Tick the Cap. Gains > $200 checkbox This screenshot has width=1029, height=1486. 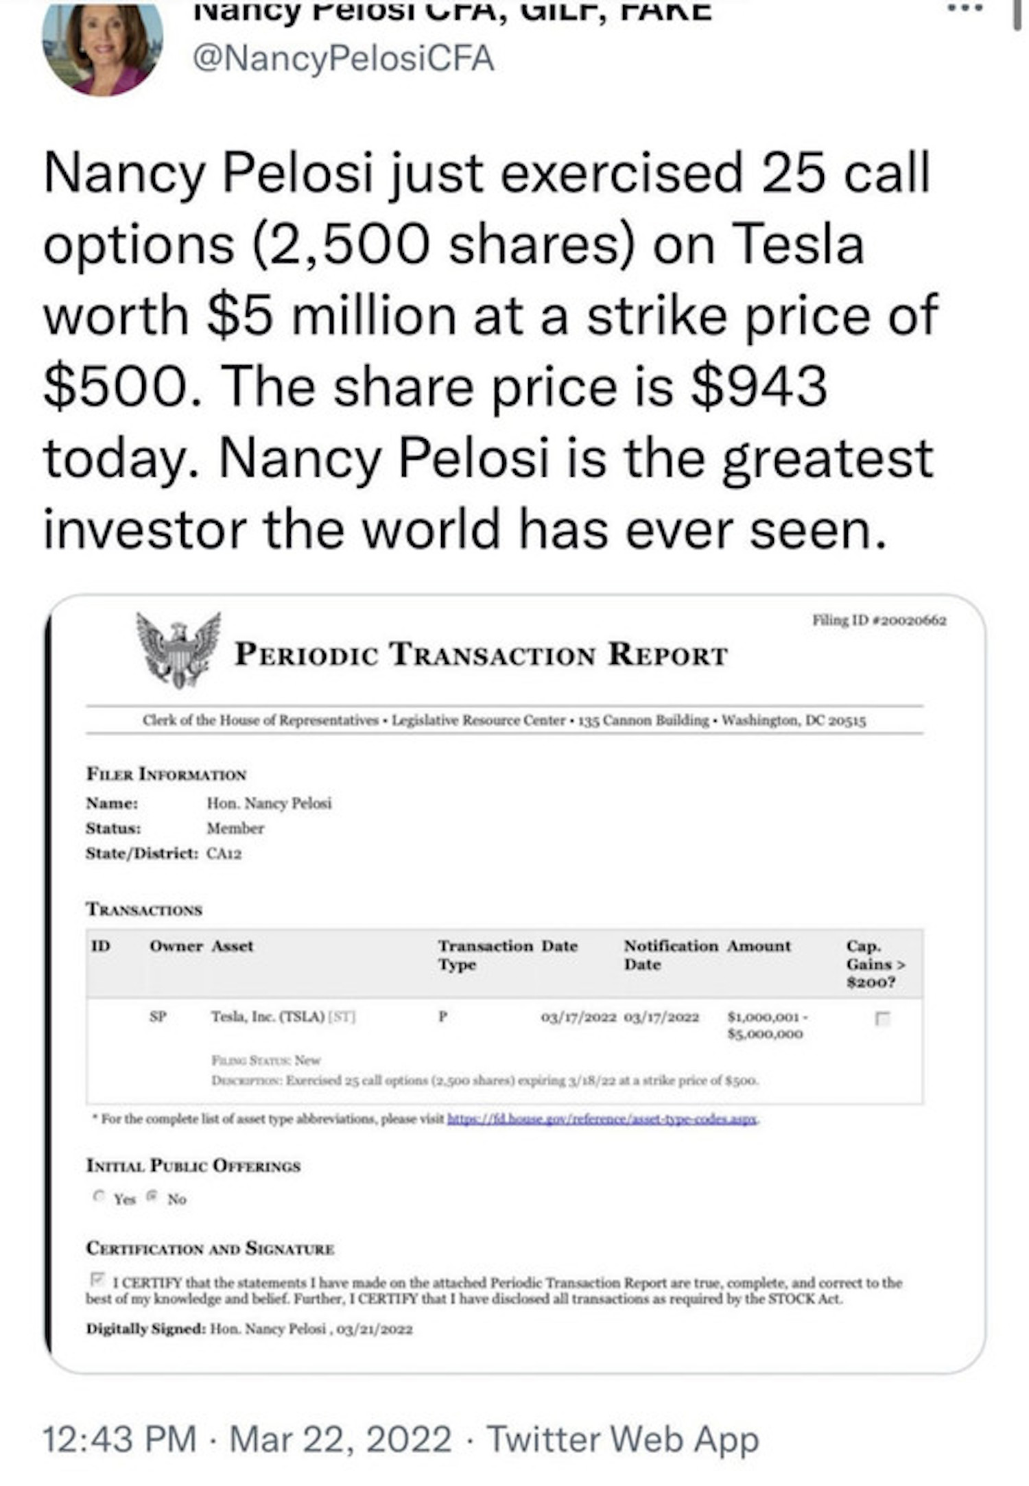click(882, 1019)
